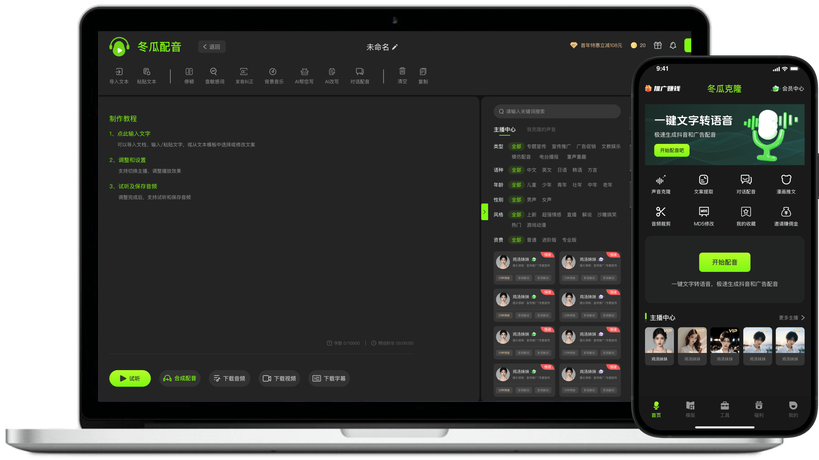This screenshot has width=819, height=460.
Task: Tap the 音频裁剪 scissors icon
Action: point(661,212)
